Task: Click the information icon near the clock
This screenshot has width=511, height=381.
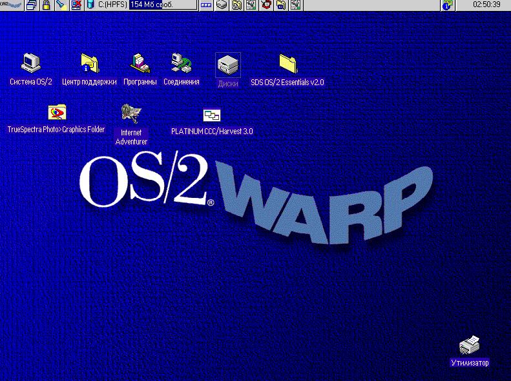Action: (x=447, y=5)
